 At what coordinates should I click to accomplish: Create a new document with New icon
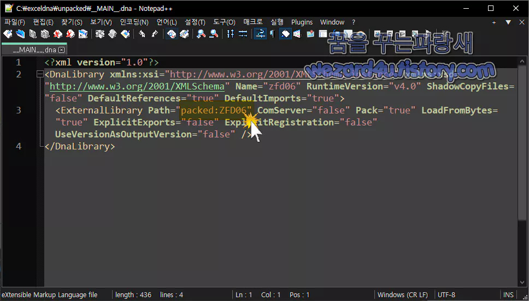8,34
